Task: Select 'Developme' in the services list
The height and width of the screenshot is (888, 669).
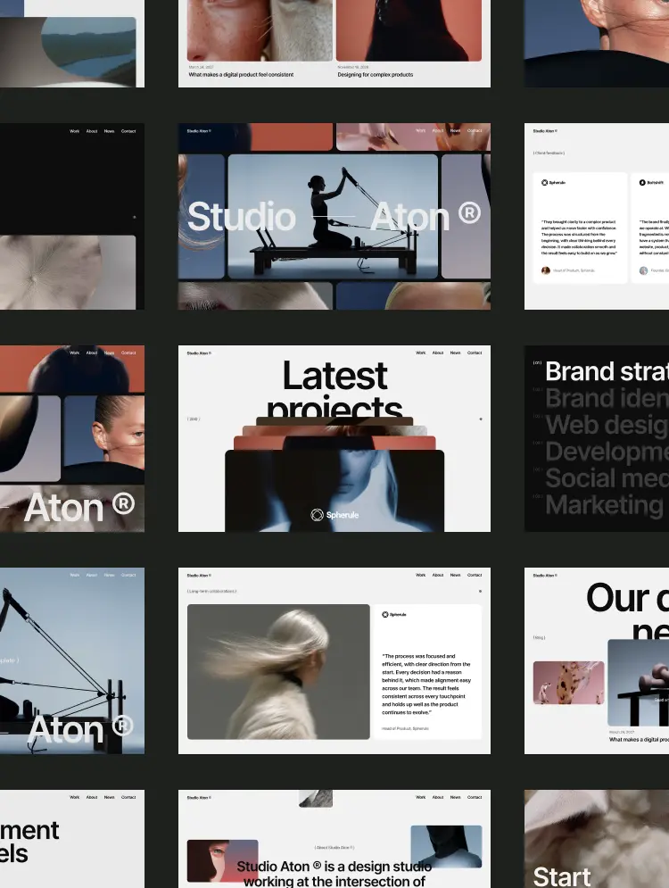Action: (x=607, y=452)
